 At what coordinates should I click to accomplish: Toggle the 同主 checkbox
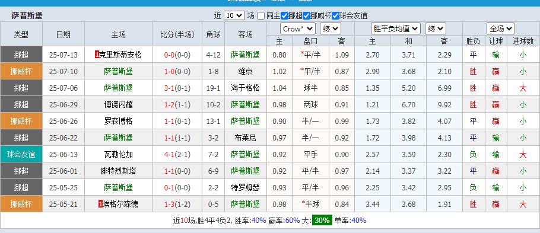(x=261, y=16)
